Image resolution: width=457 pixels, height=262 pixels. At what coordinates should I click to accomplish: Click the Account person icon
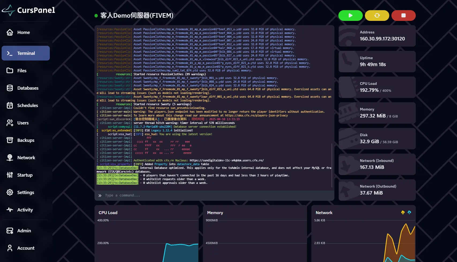coord(10,248)
